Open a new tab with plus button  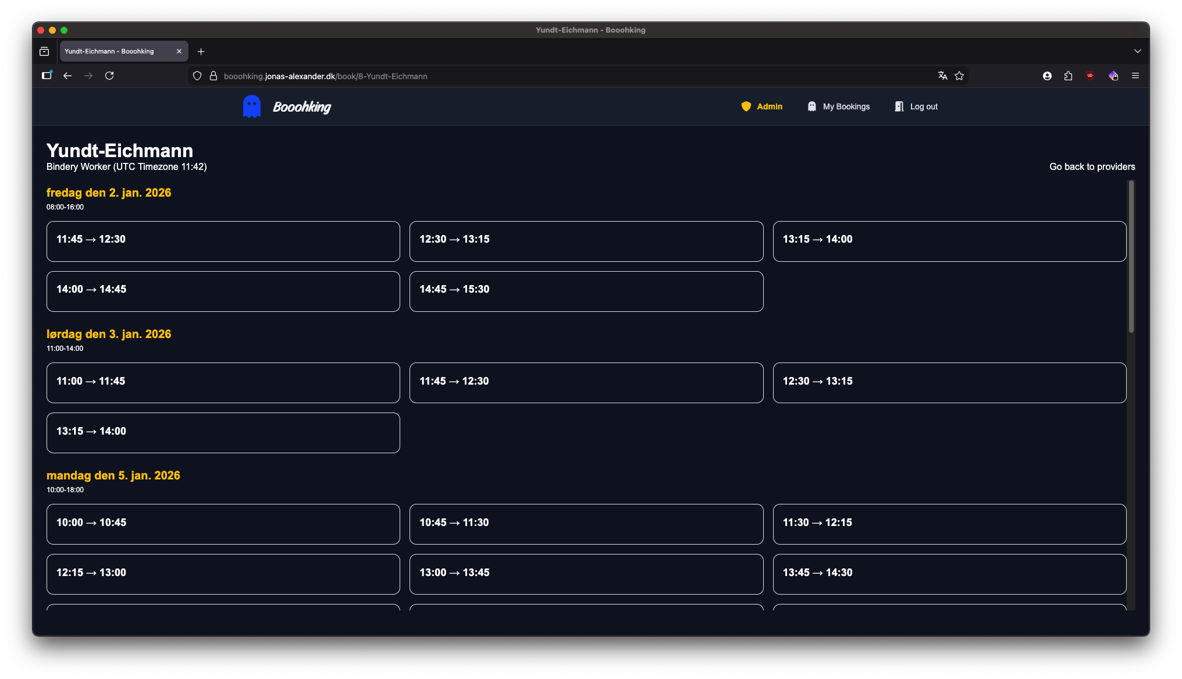(x=201, y=51)
